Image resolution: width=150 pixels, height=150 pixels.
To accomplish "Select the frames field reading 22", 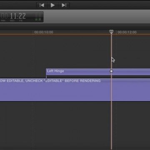I will [22, 16].
